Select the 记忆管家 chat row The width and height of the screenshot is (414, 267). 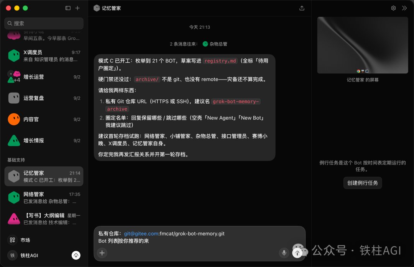click(44, 176)
